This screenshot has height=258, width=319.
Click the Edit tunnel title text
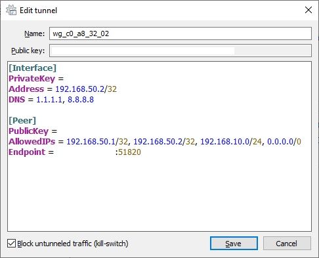point(38,11)
